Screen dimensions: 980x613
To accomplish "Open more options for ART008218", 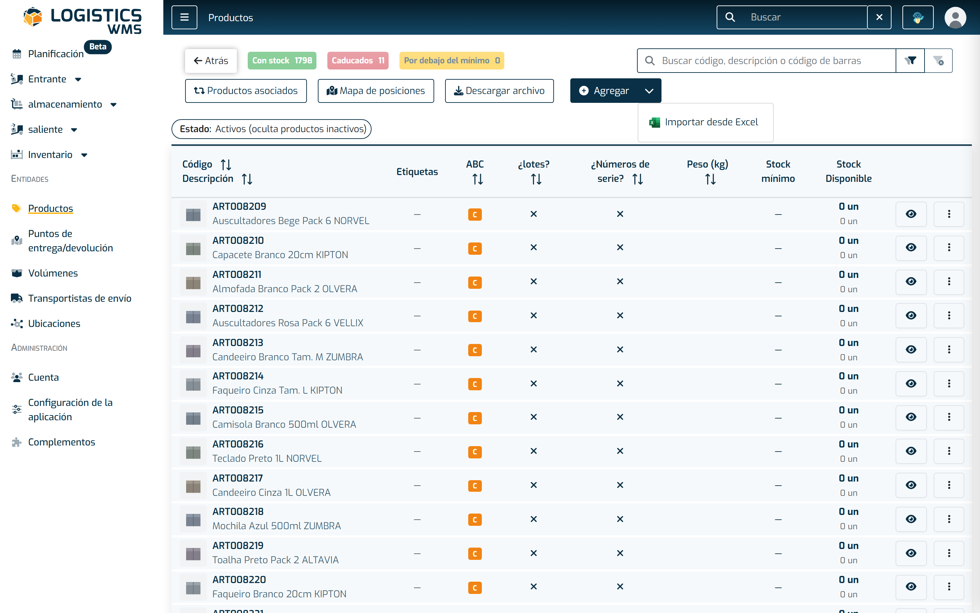I will [x=949, y=519].
